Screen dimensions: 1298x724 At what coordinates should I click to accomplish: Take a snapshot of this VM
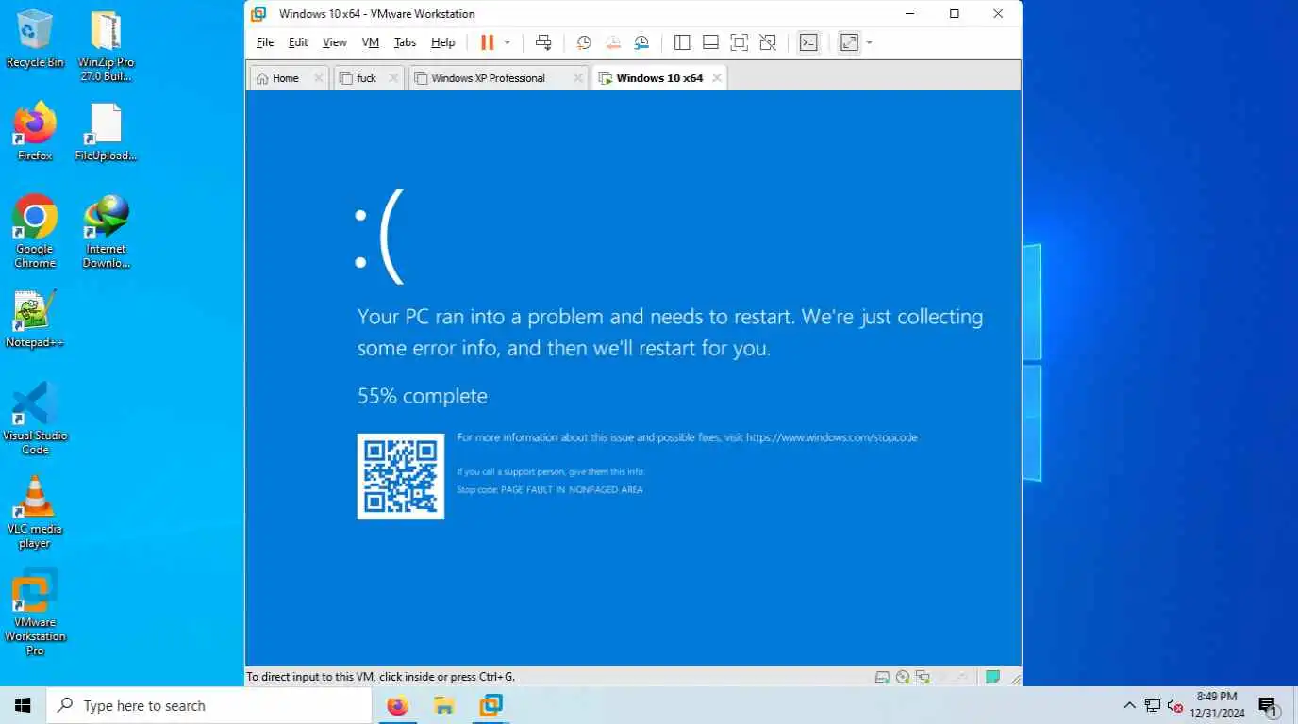coord(584,42)
